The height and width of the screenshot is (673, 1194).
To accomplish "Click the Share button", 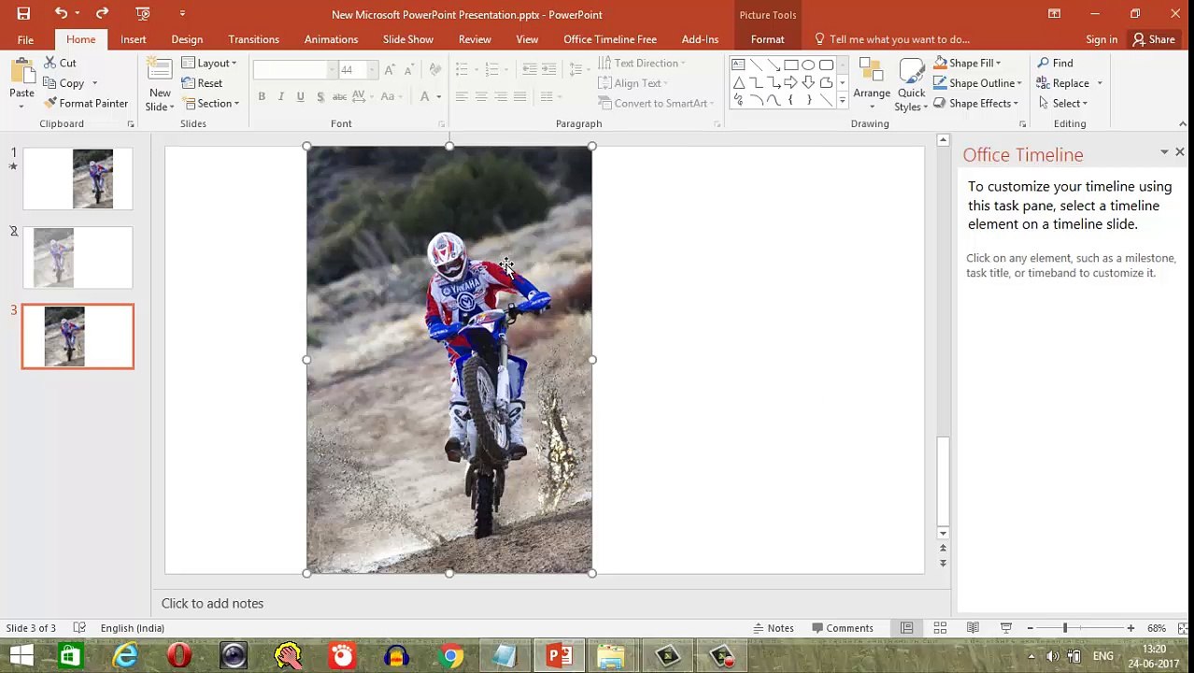I will (1154, 39).
